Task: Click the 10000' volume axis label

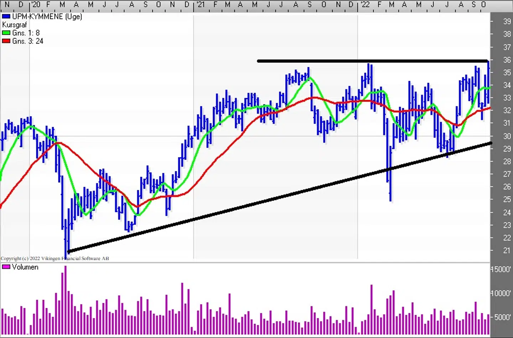Action: pyautogui.click(x=501, y=293)
